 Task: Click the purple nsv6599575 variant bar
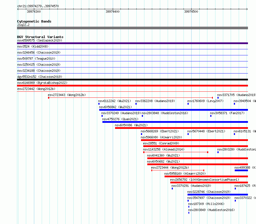(132, 43)
